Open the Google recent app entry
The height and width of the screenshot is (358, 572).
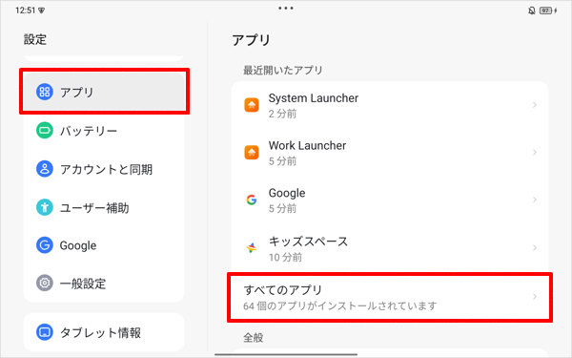point(390,200)
